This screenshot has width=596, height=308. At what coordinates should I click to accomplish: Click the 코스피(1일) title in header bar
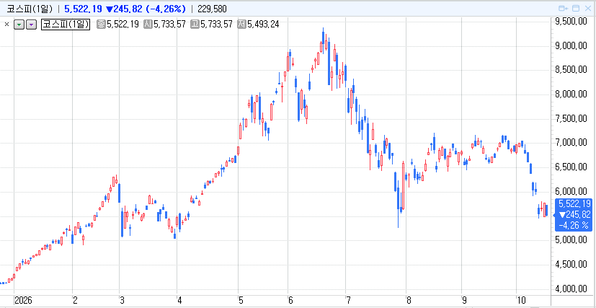(30, 9)
